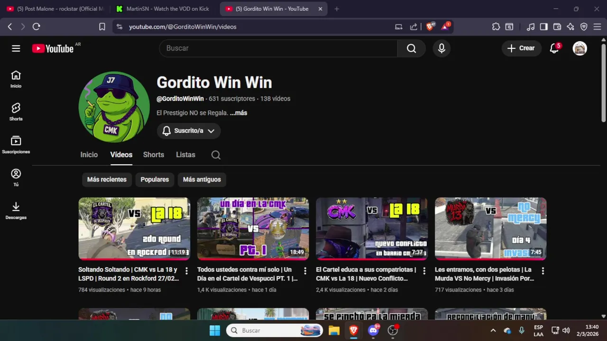Open the Brave Shields lion icon
The image size is (607, 341).
430,27
